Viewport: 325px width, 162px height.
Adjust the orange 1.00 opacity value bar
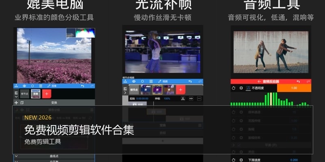pyautogui.click(x=294, y=88)
